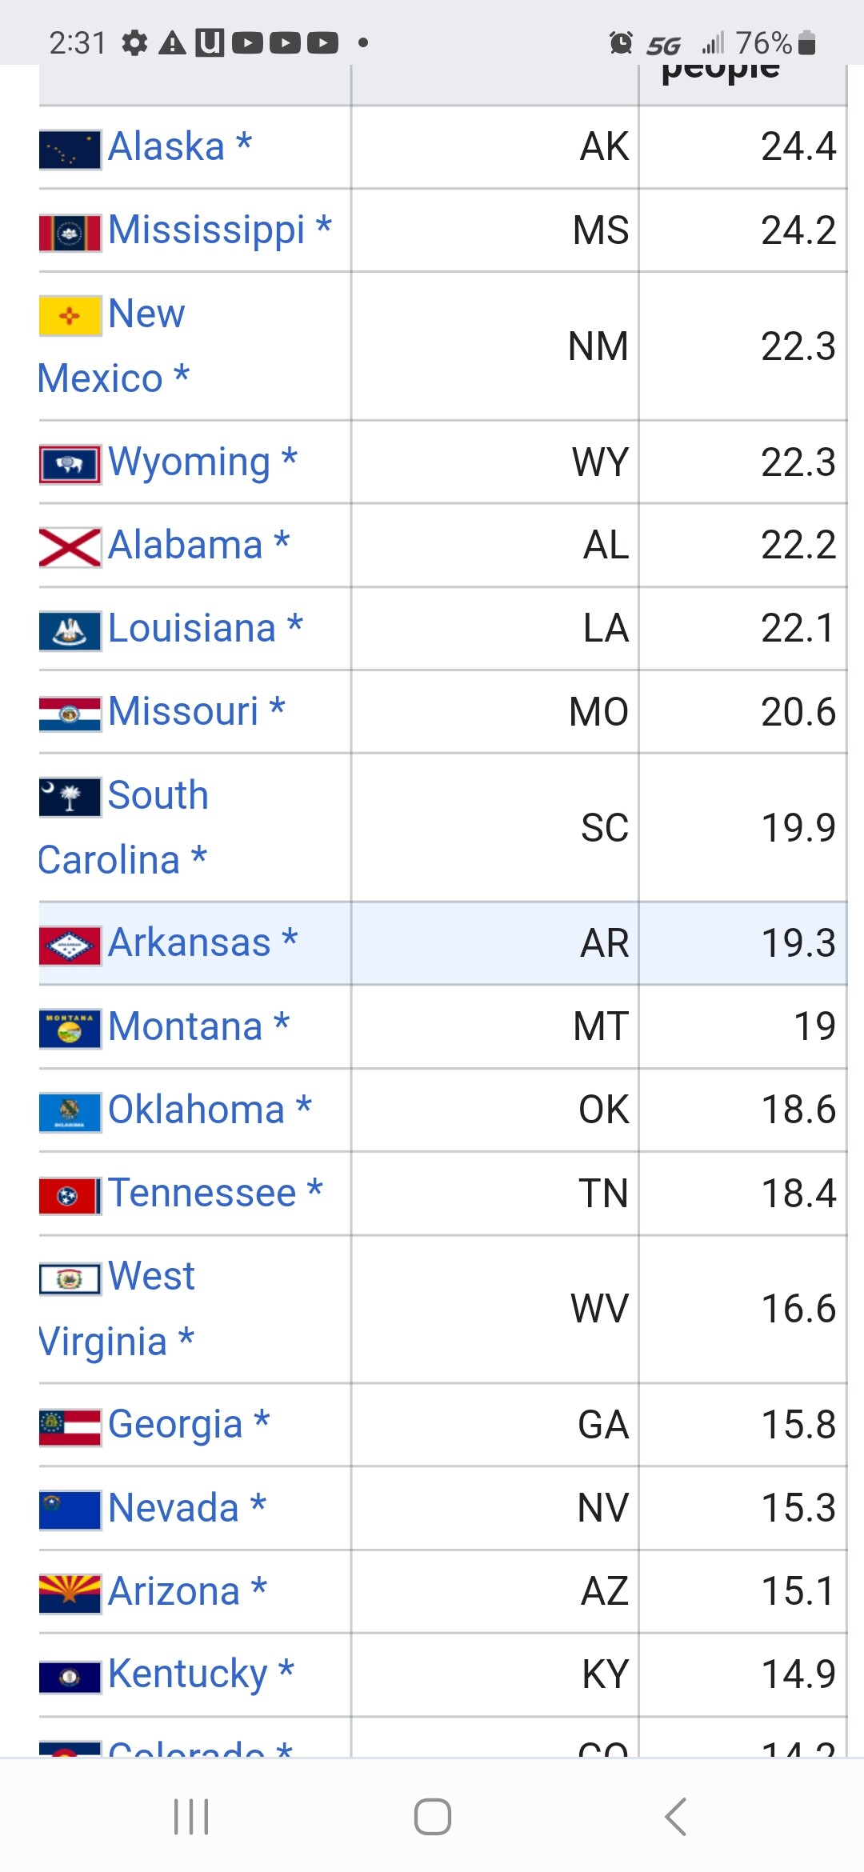Viewport: 864px width, 1872px height.
Task: Tap the Alaska state flag icon
Action: tap(70, 150)
